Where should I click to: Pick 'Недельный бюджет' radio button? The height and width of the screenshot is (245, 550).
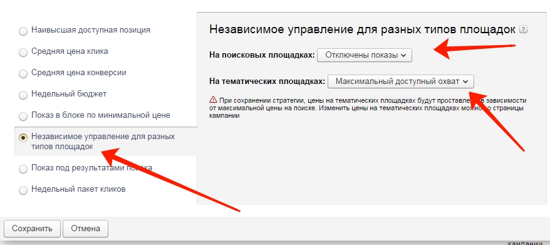tap(23, 95)
